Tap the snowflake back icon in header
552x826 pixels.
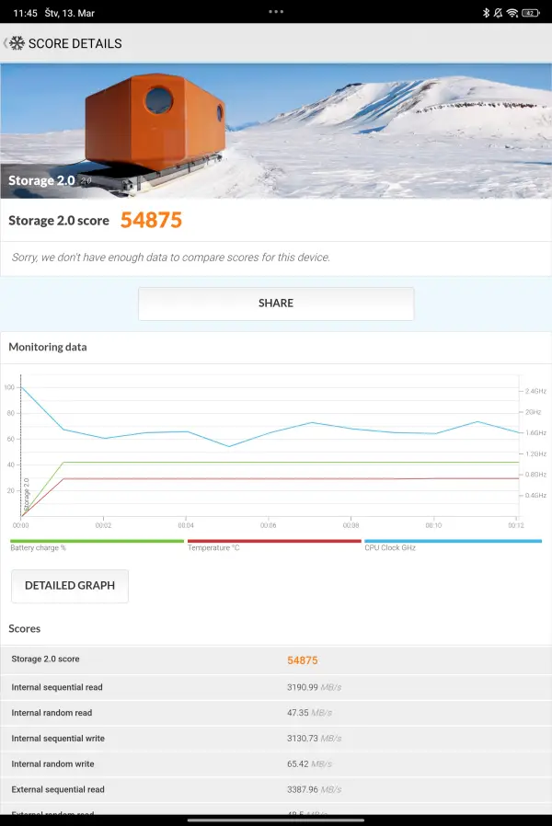[x=15, y=43]
